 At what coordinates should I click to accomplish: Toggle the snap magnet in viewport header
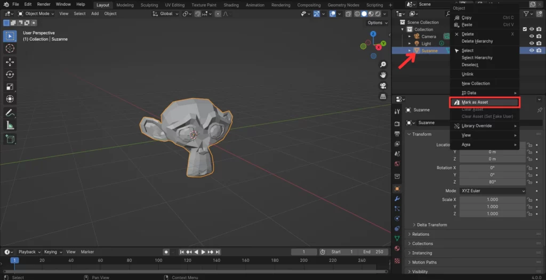(x=198, y=13)
